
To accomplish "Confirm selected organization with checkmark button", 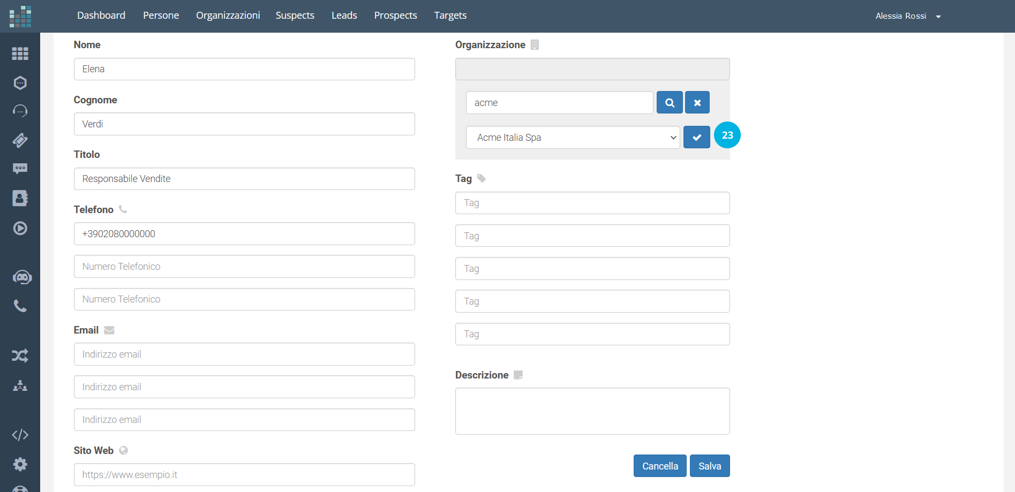I will 697,137.
